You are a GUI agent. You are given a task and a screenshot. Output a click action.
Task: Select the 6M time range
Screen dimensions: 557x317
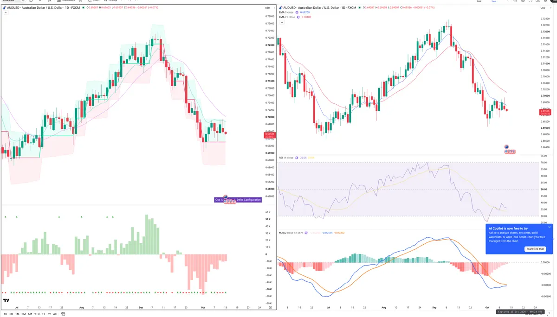click(30, 314)
